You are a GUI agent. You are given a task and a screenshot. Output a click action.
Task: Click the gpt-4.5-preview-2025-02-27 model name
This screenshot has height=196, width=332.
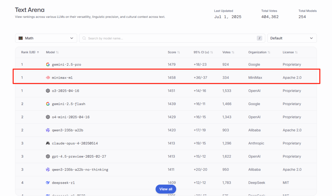click(x=79, y=156)
